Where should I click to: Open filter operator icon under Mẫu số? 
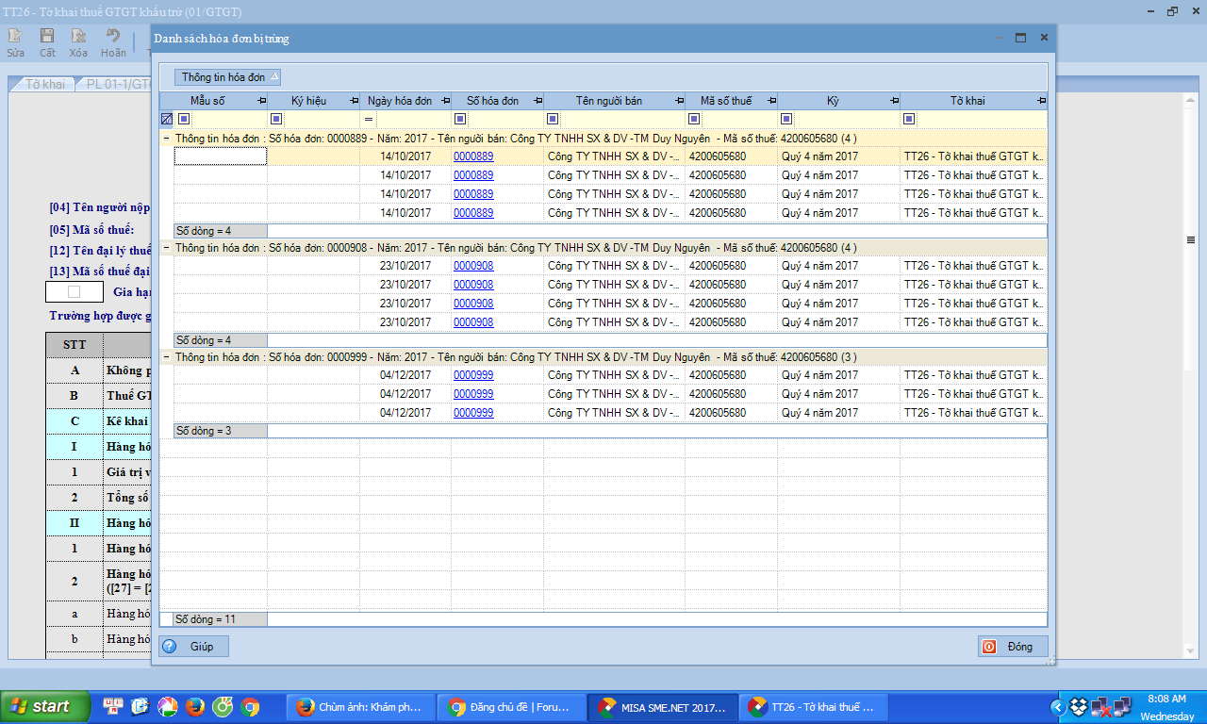coord(184,119)
